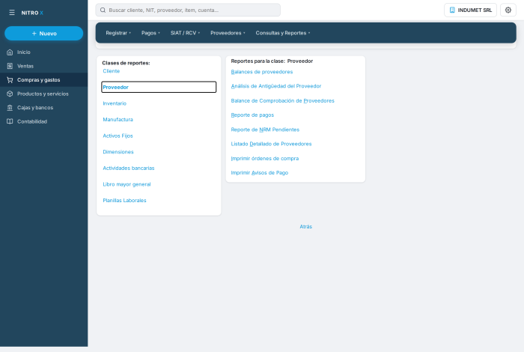Select the Activos Fijos report class
524x352 pixels.
click(x=118, y=136)
